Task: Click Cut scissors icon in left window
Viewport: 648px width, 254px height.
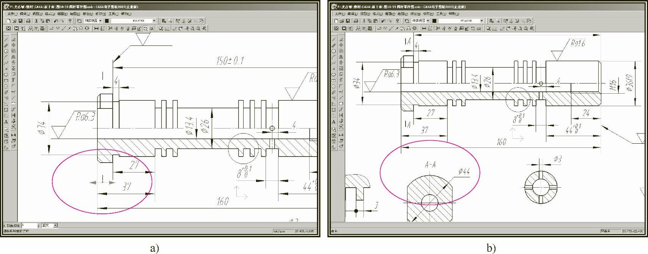Action: coord(36,21)
